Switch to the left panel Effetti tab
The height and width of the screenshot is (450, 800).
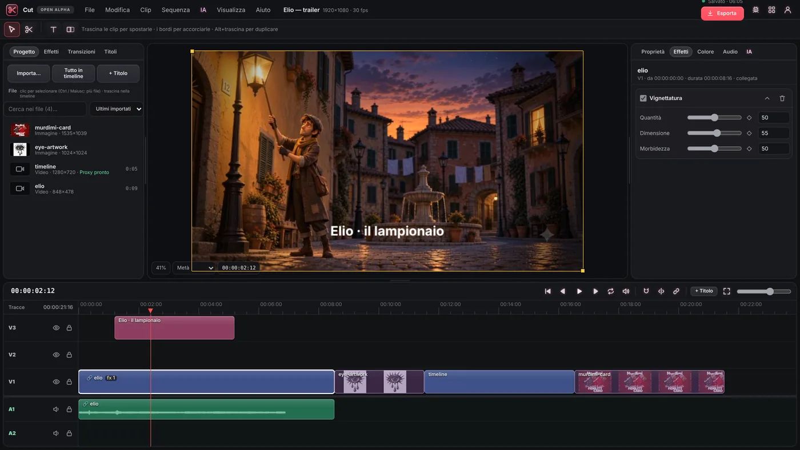click(51, 51)
